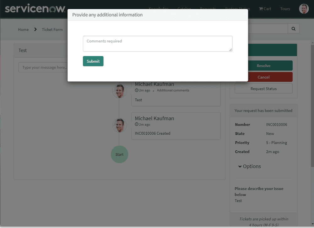Click Michael Kaufman's avatar on the first comment
Screen dimensions: 314x228
pos(120,91)
